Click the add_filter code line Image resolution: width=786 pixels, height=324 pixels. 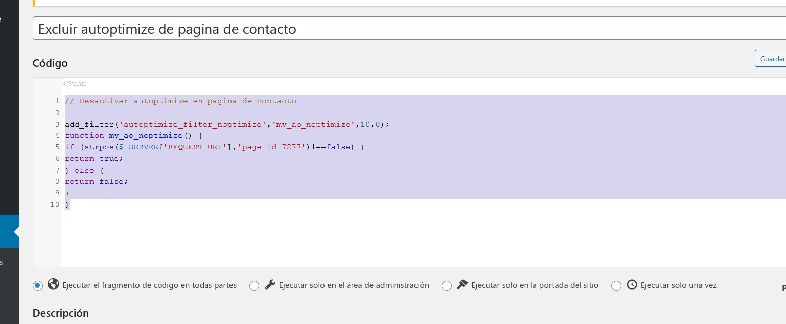(227, 124)
